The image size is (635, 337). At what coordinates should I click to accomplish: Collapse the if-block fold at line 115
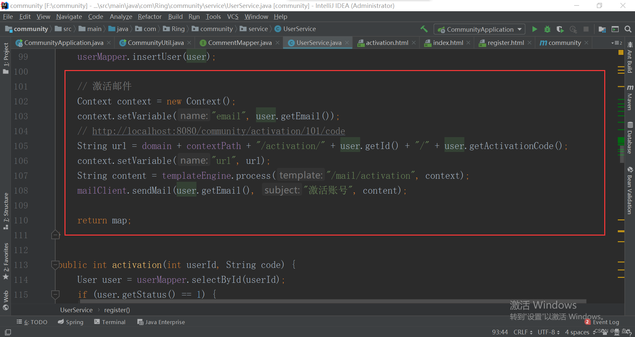55,294
